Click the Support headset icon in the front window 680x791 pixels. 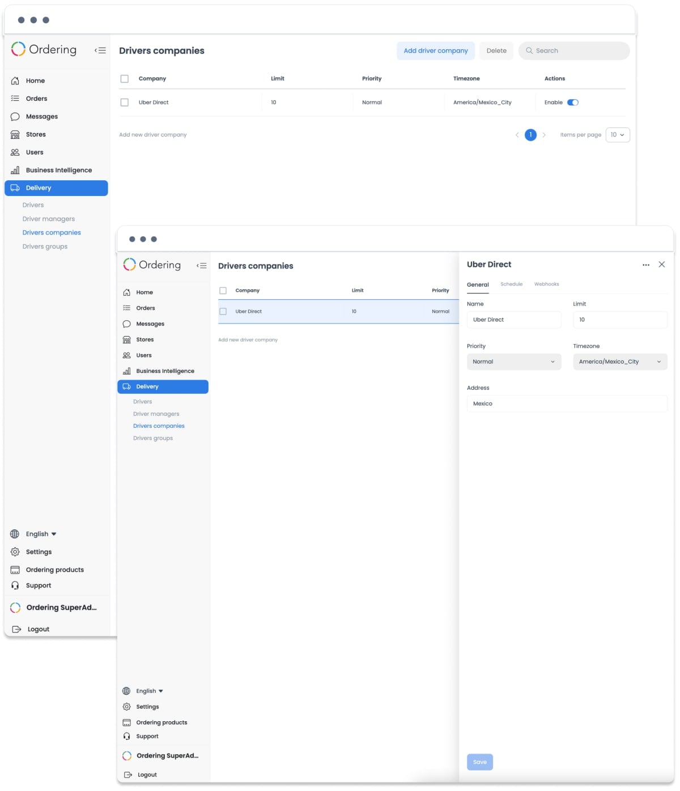[127, 737]
